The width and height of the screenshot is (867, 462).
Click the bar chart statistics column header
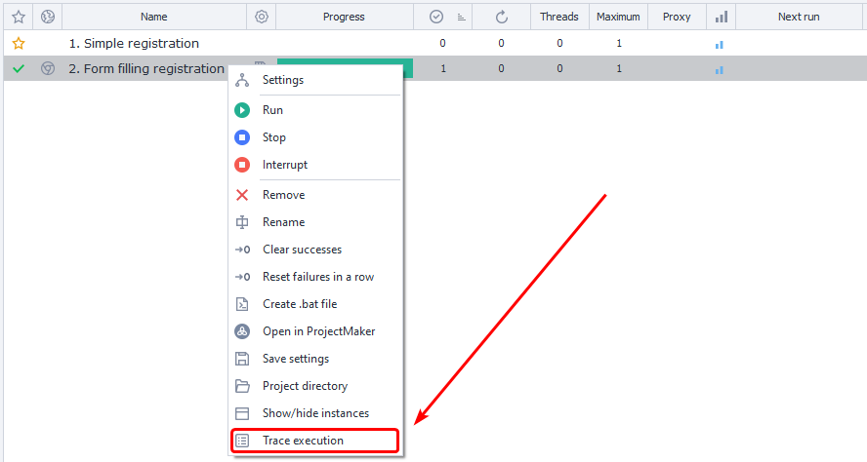pos(721,17)
